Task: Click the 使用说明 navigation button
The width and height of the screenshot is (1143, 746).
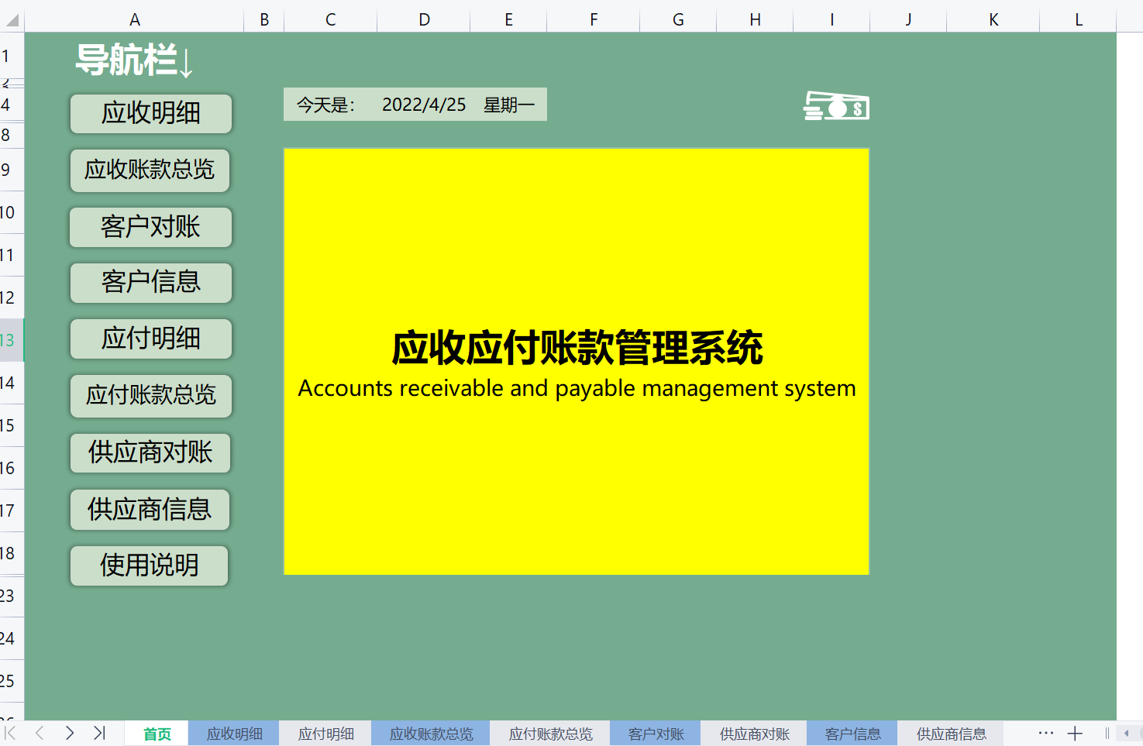Action: (149, 566)
